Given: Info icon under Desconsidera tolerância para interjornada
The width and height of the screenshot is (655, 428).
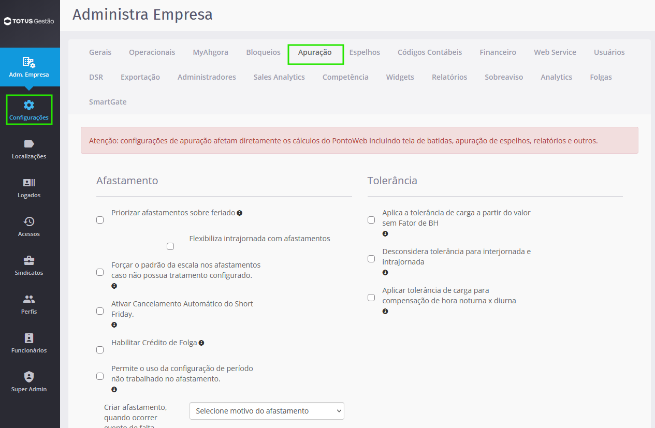Looking at the screenshot, I should (x=385, y=272).
